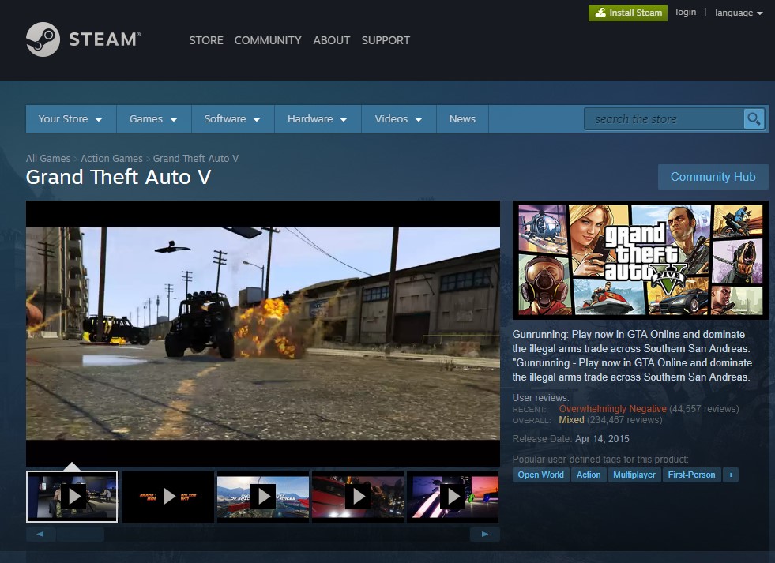Click Mixed overall reviews summary
This screenshot has width=775, height=563.
point(571,420)
